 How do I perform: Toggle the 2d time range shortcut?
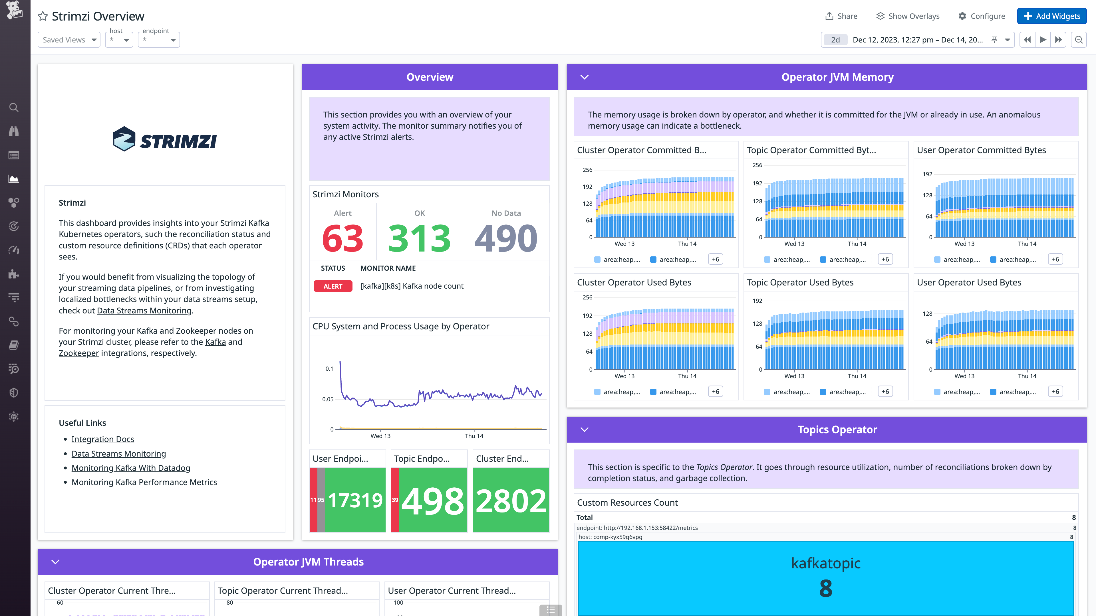point(835,40)
